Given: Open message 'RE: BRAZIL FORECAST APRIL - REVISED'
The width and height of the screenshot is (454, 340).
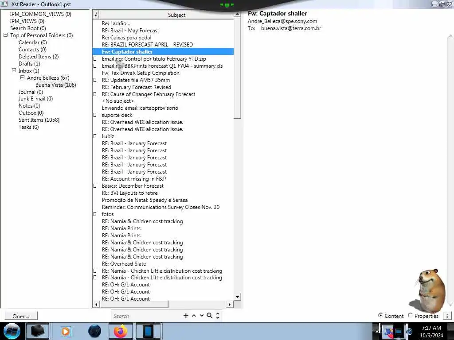Looking at the screenshot, I should click(x=147, y=45).
